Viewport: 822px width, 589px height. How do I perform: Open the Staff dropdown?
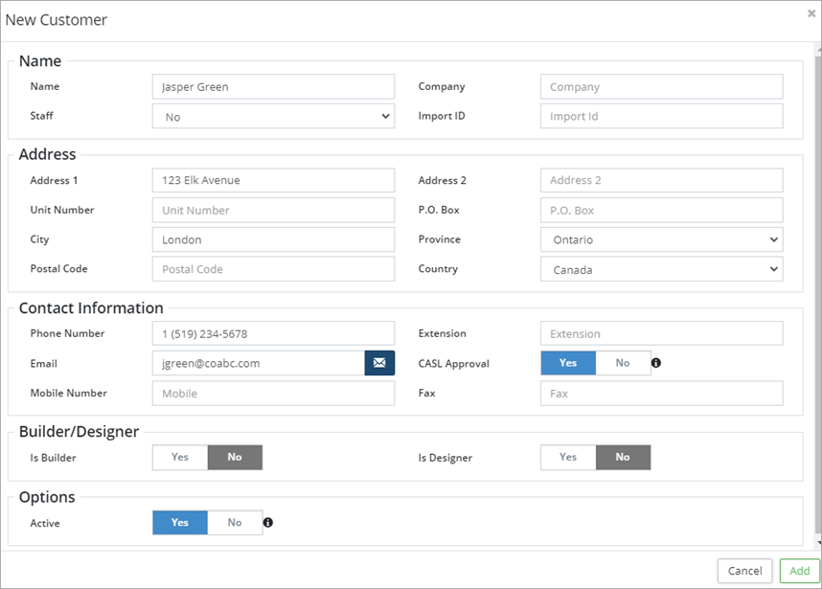[273, 116]
